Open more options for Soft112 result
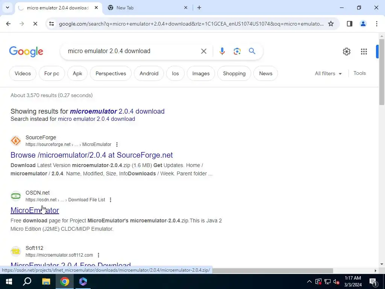Image resolution: width=385 pixels, height=289 pixels. (x=99, y=255)
